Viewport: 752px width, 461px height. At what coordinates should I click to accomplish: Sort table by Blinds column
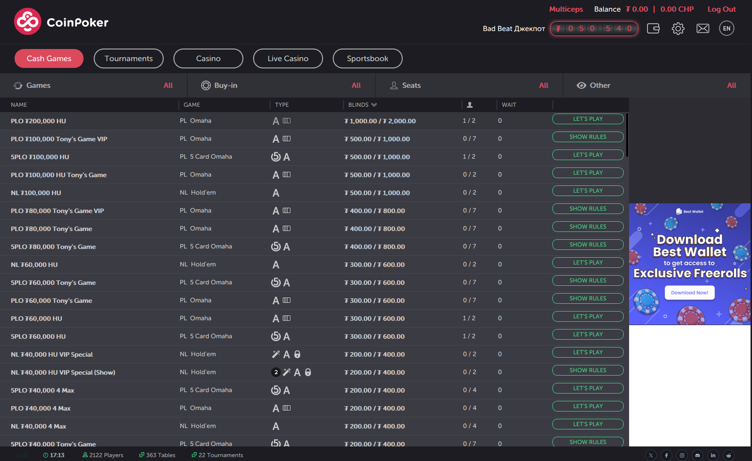[x=362, y=105]
